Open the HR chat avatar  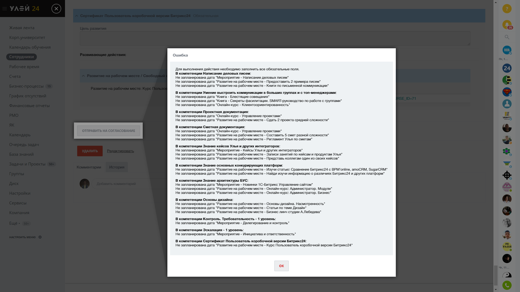(x=507, y=50)
